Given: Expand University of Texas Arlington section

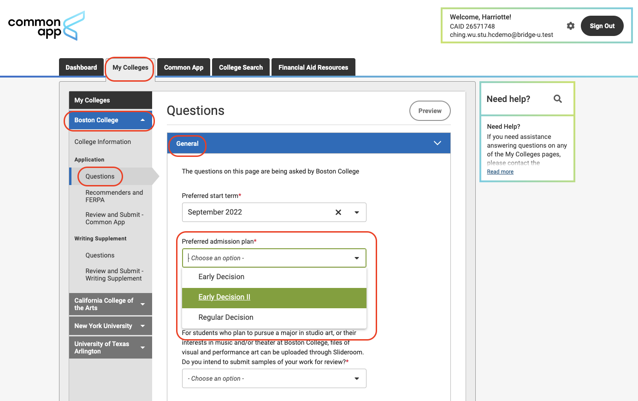Looking at the screenshot, I should click(x=111, y=347).
